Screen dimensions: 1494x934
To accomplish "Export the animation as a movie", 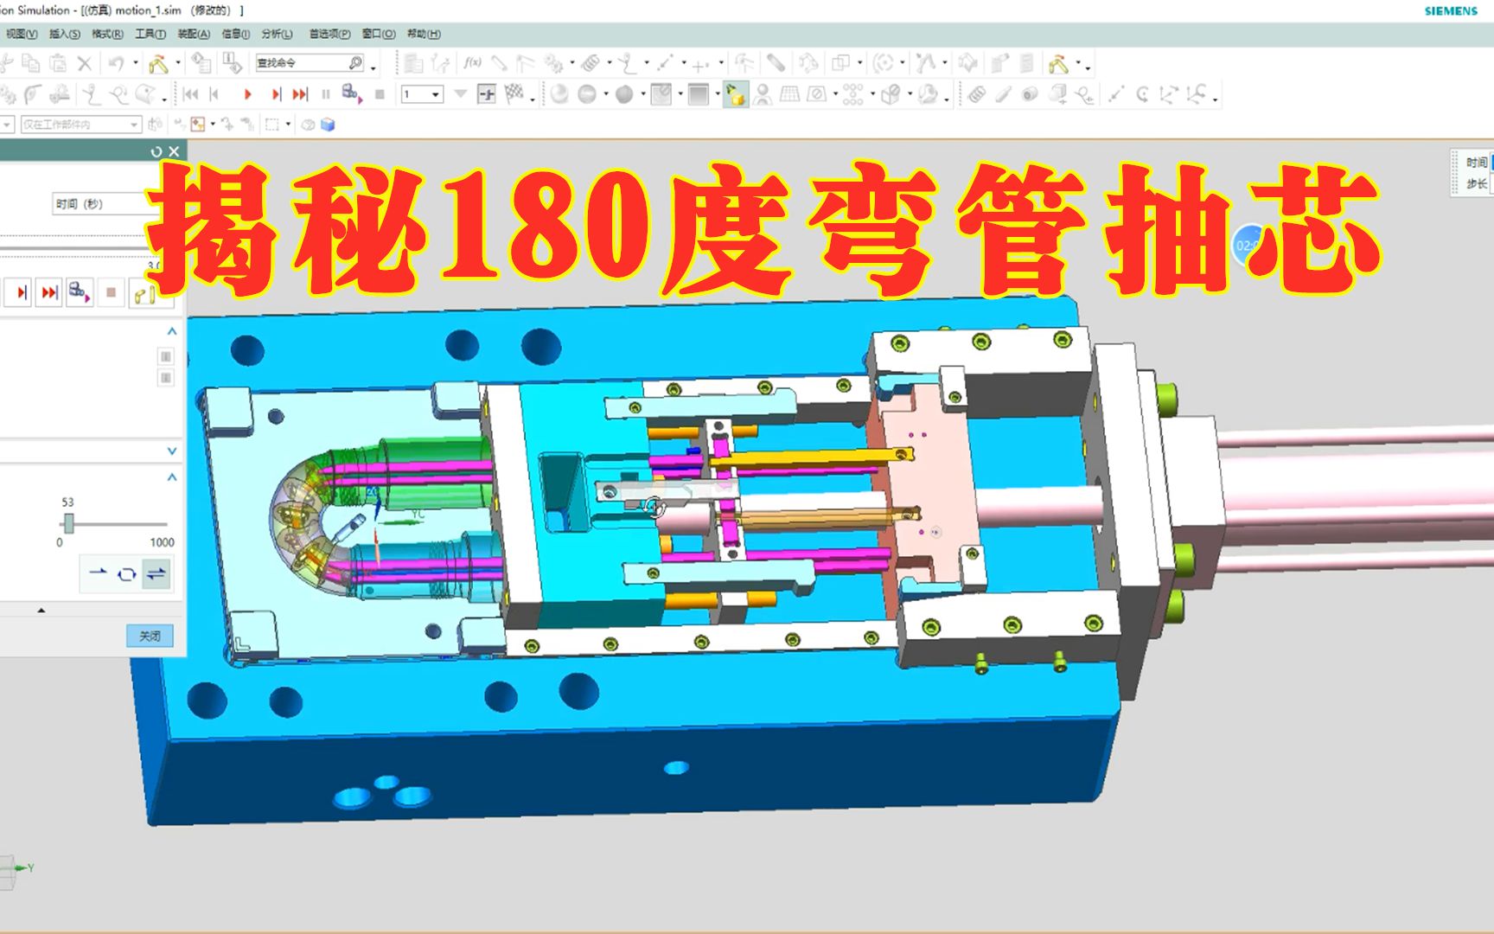I will pyautogui.click(x=349, y=93).
